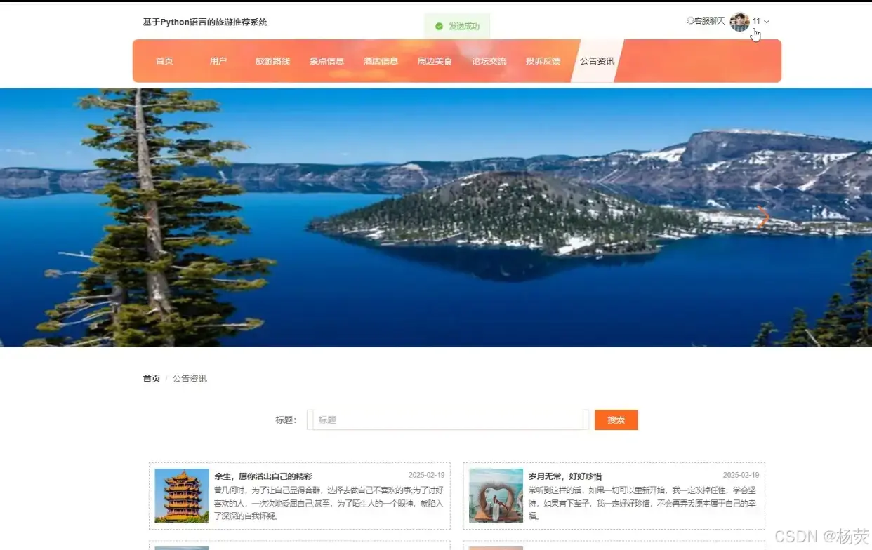Open the 论坛交流 nav tab

(x=489, y=61)
